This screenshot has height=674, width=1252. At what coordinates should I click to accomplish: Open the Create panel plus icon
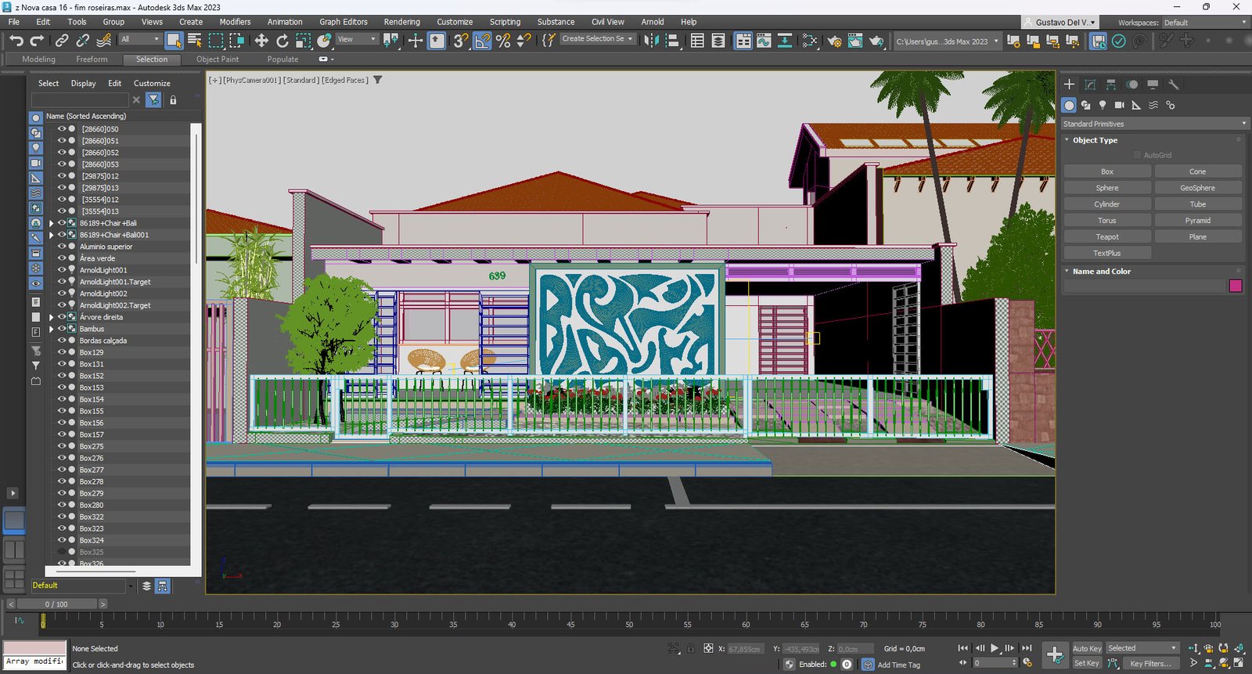(x=1069, y=84)
